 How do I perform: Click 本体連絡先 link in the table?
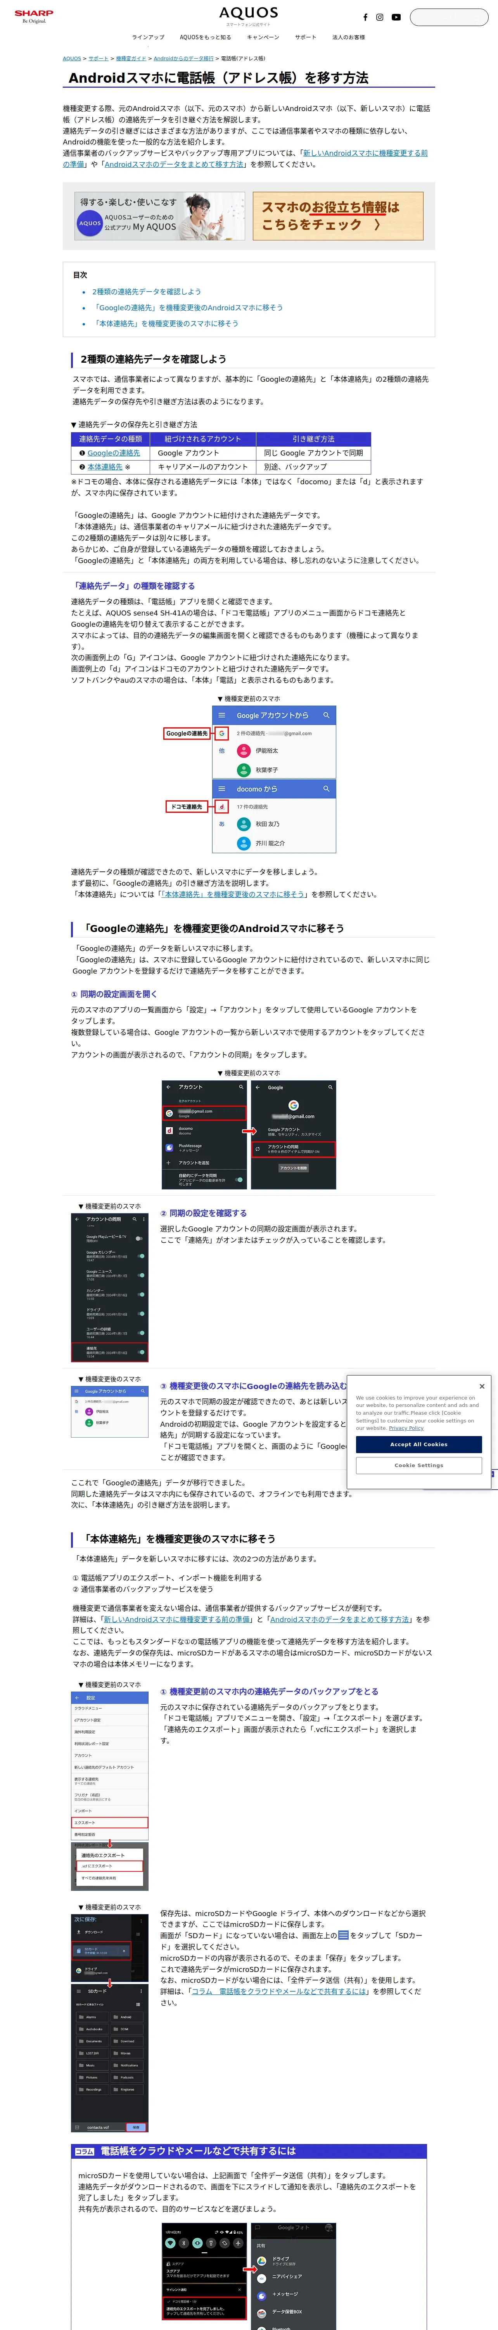pyautogui.click(x=105, y=467)
